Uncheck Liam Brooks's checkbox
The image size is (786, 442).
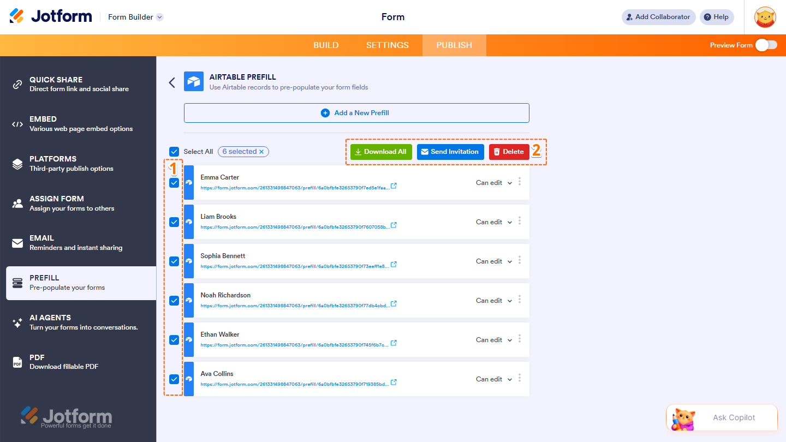coord(174,222)
